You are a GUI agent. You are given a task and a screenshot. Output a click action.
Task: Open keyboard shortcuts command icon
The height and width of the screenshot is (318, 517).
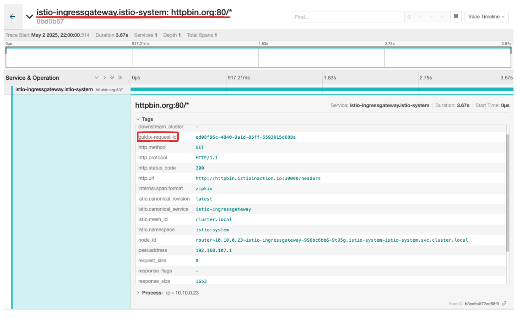point(456,17)
